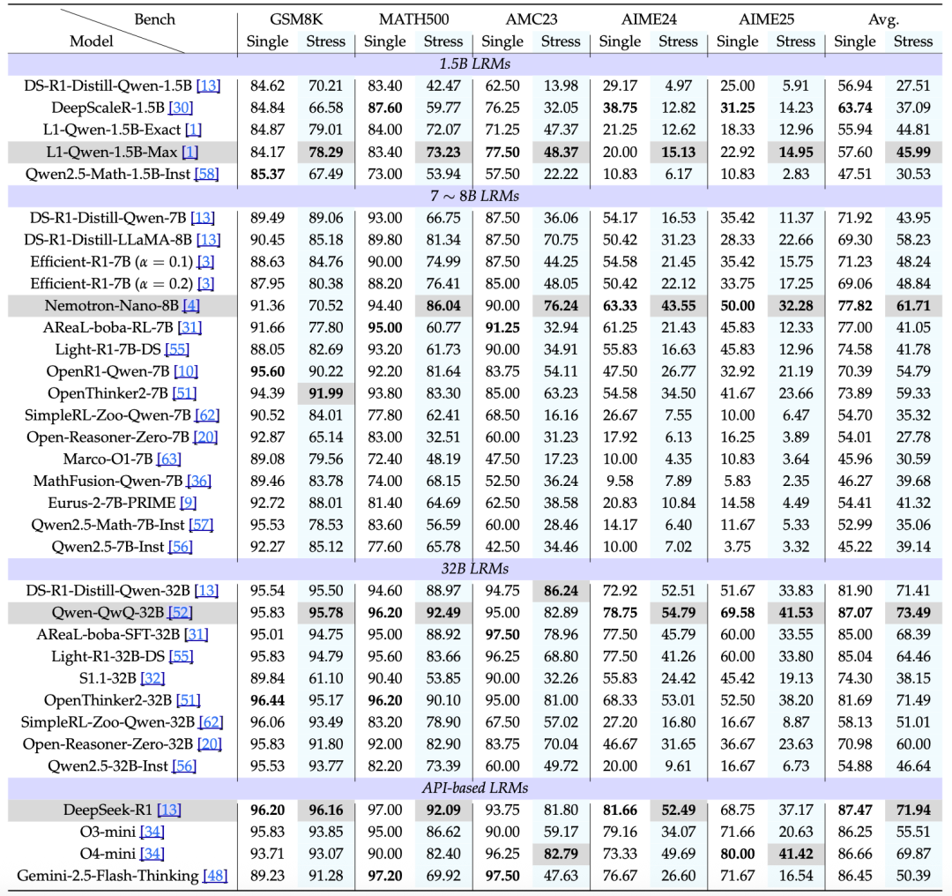952x896 pixels.
Task: Follow citation [13] for DeepSeek-R1
Action: pyautogui.click(x=168, y=810)
